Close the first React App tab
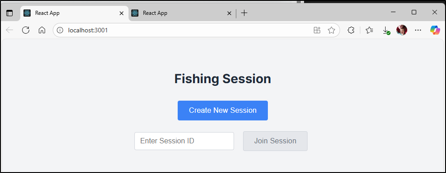 coord(121,13)
